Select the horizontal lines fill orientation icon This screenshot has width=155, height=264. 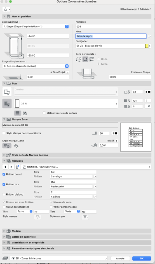17,113
